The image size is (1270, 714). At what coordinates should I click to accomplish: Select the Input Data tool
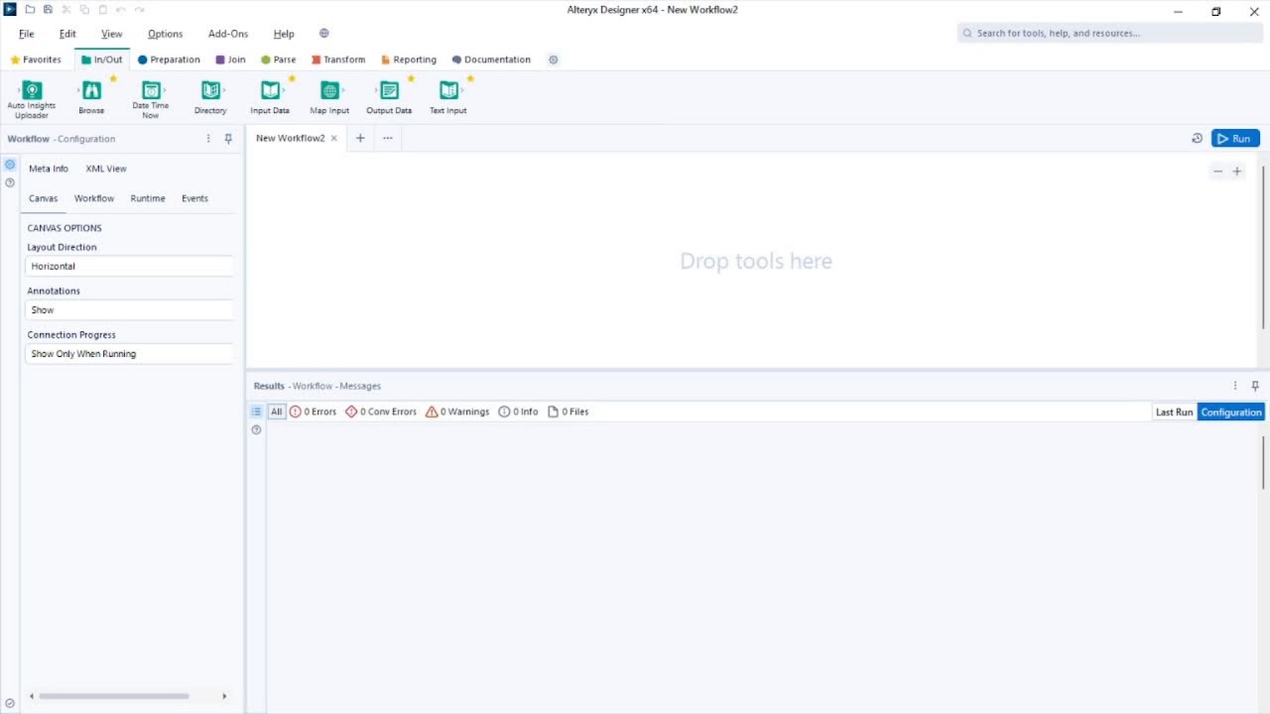coord(270,97)
